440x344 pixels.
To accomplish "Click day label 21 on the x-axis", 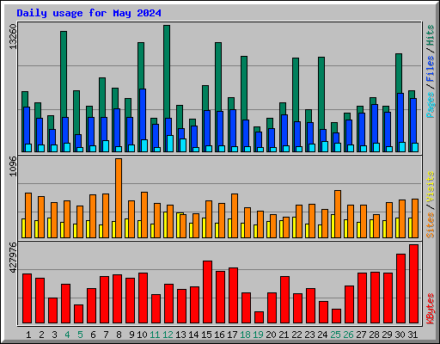I will point(284,335).
